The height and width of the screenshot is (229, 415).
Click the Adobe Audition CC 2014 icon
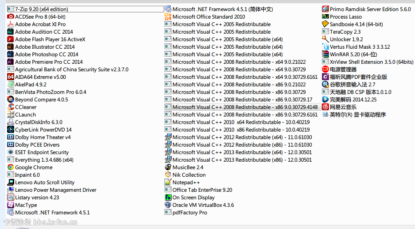click(x=11, y=32)
